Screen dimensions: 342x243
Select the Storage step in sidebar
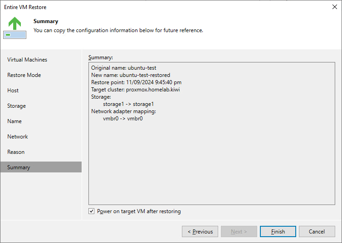point(17,106)
